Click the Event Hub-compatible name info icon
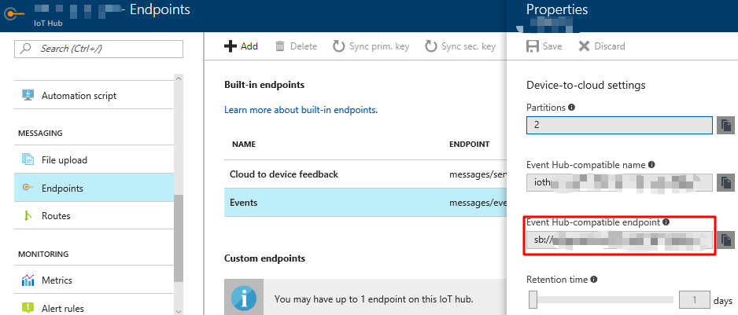This screenshot has width=738, height=315. click(651, 165)
